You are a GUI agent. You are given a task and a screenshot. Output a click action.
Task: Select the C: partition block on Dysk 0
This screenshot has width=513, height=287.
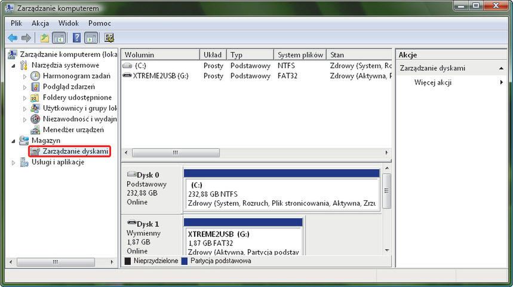coord(282,190)
